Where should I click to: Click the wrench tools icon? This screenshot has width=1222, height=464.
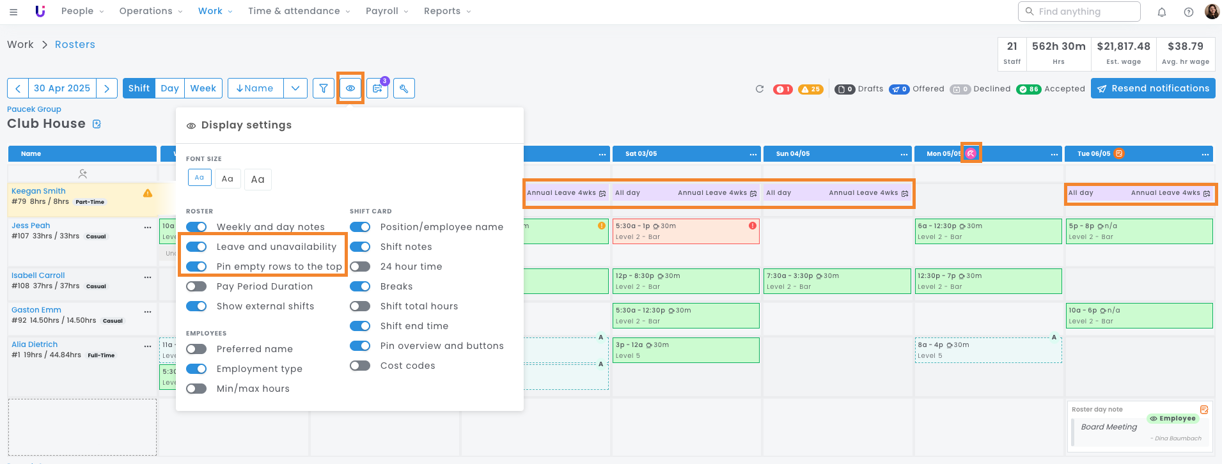(x=404, y=88)
